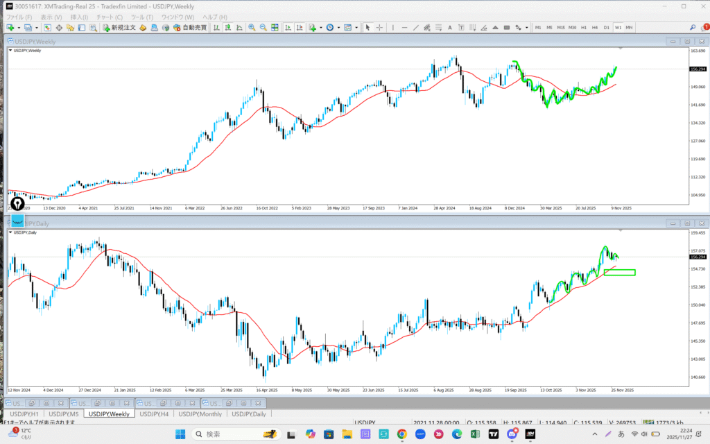Open the チャート (C) menu
Viewport: 710px width, 444px height.
click(x=109, y=17)
